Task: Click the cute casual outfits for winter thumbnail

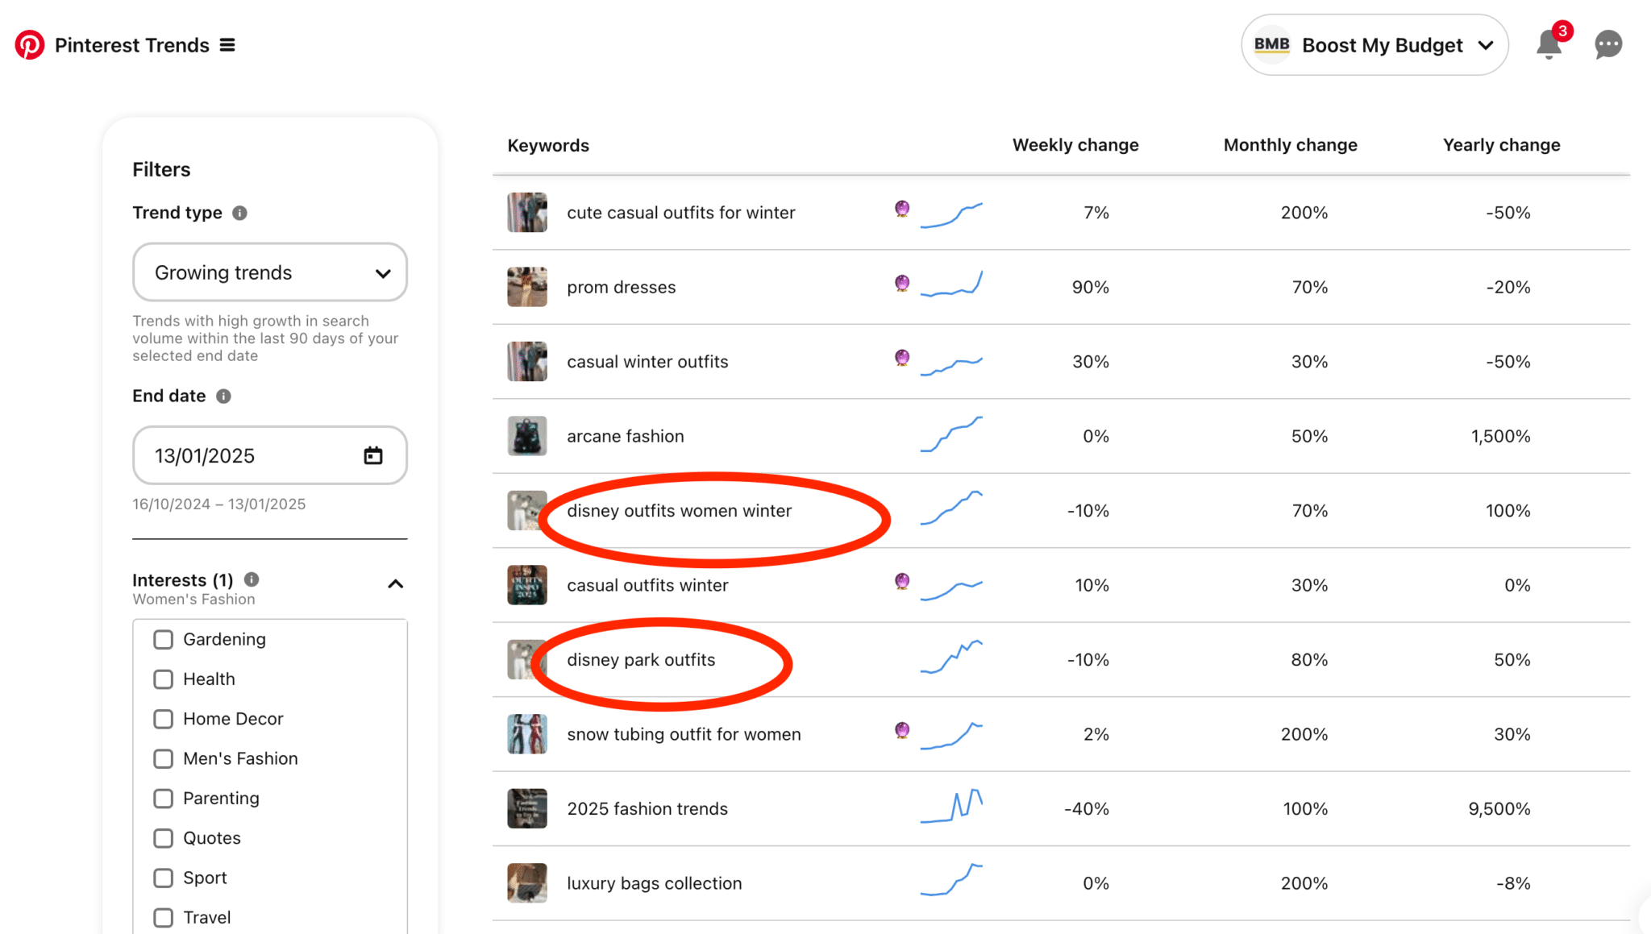Action: [527, 212]
